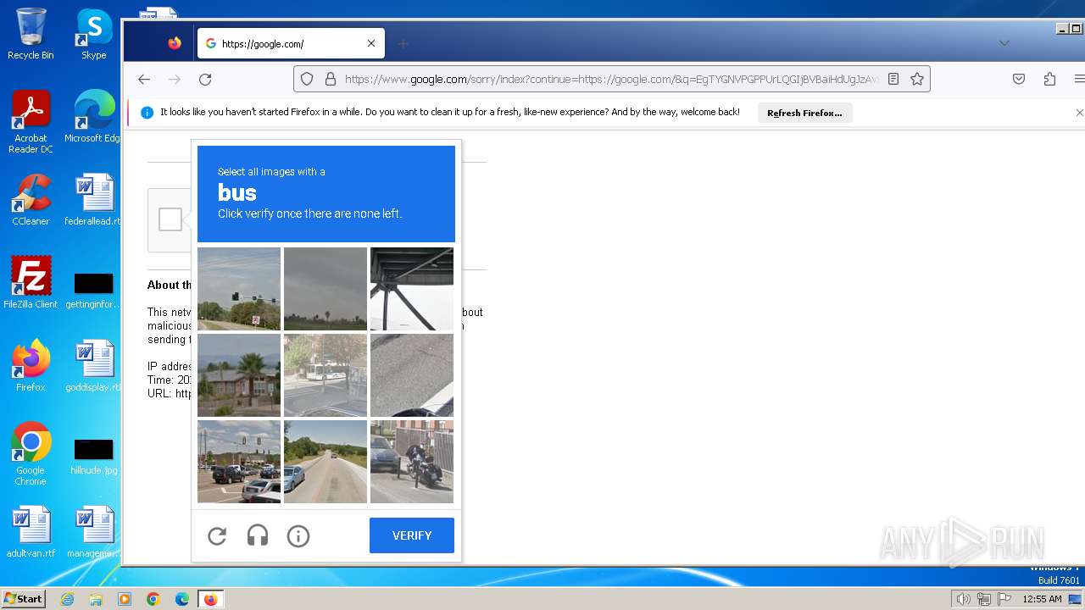Switch to the audio challenge headphones icon
Viewport: 1085px width, 610px height.
(258, 535)
